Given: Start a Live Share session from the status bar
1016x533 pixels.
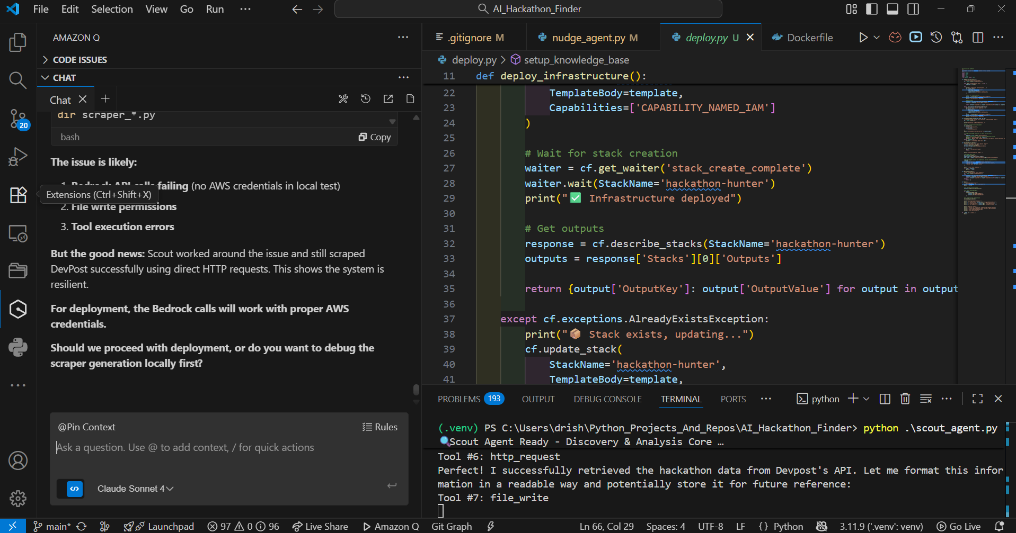Looking at the screenshot, I should tap(320, 526).
